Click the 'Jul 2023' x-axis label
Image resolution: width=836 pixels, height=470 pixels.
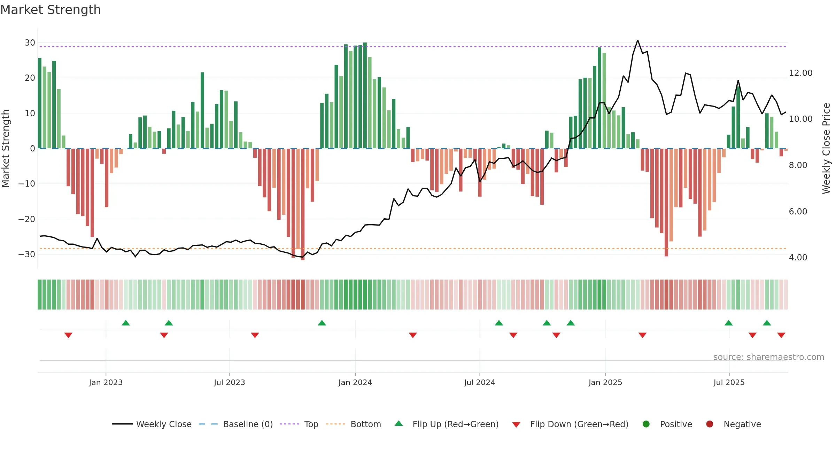(x=230, y=382)
